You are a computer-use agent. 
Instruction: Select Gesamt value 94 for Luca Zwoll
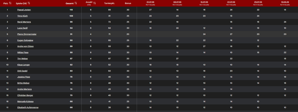(x=71, y=28)
